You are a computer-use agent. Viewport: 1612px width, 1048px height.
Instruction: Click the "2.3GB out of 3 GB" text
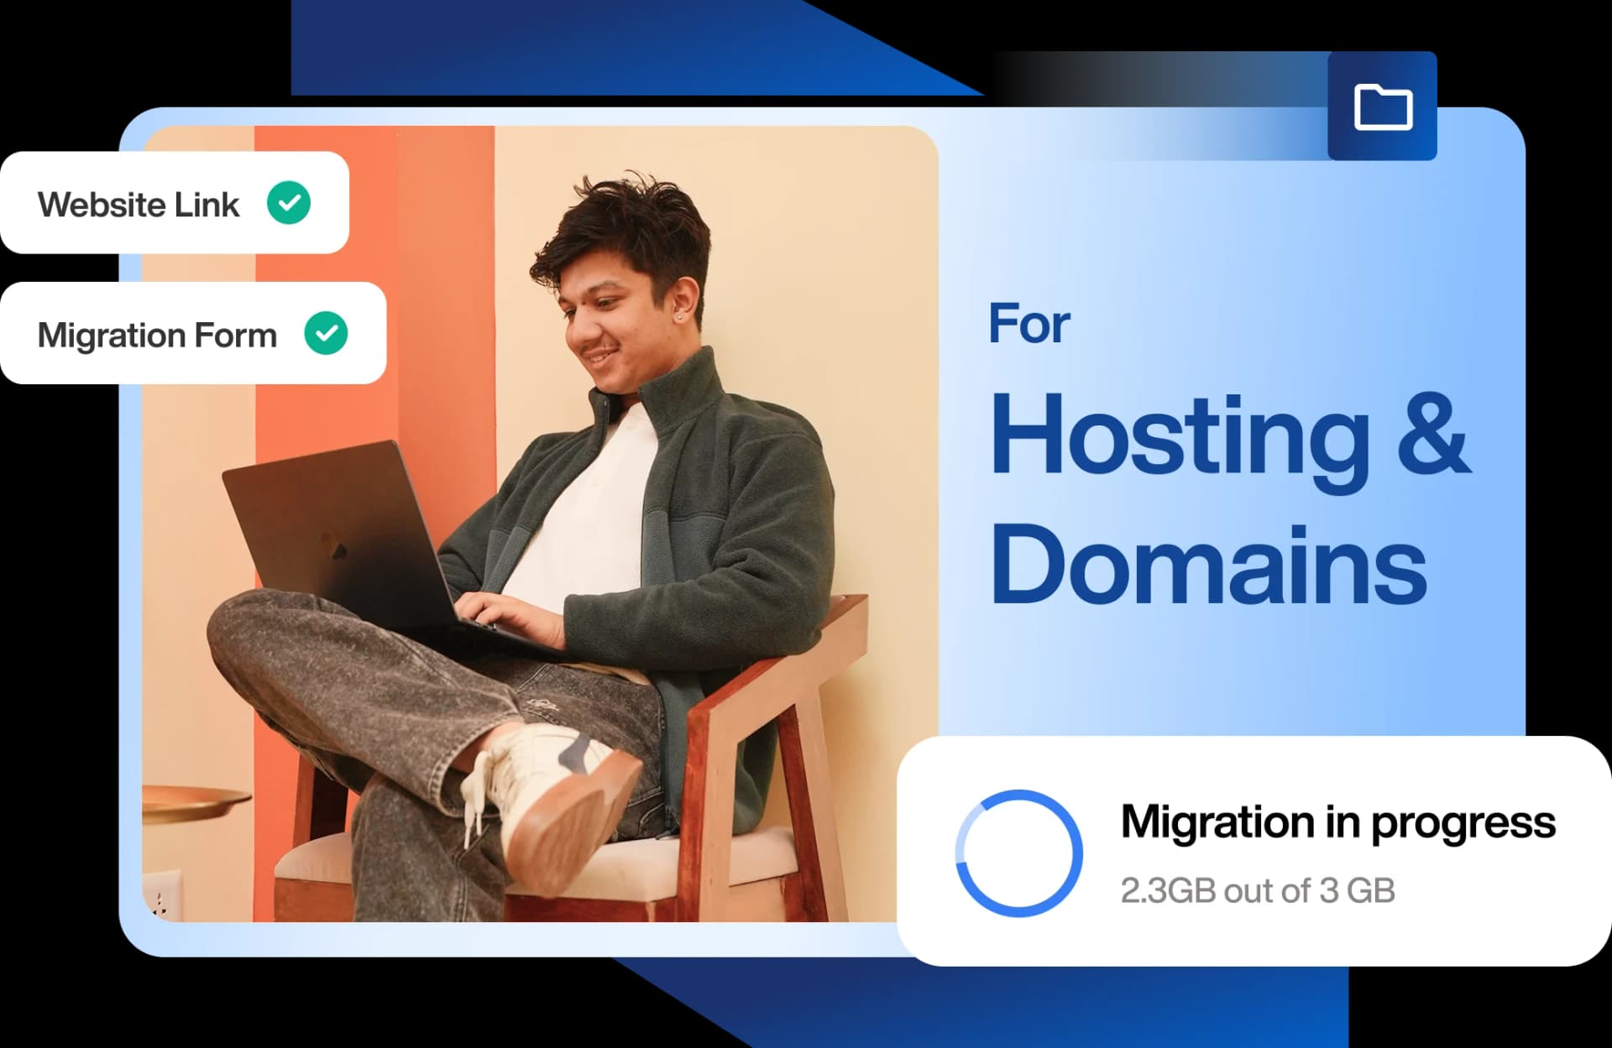1258,891
